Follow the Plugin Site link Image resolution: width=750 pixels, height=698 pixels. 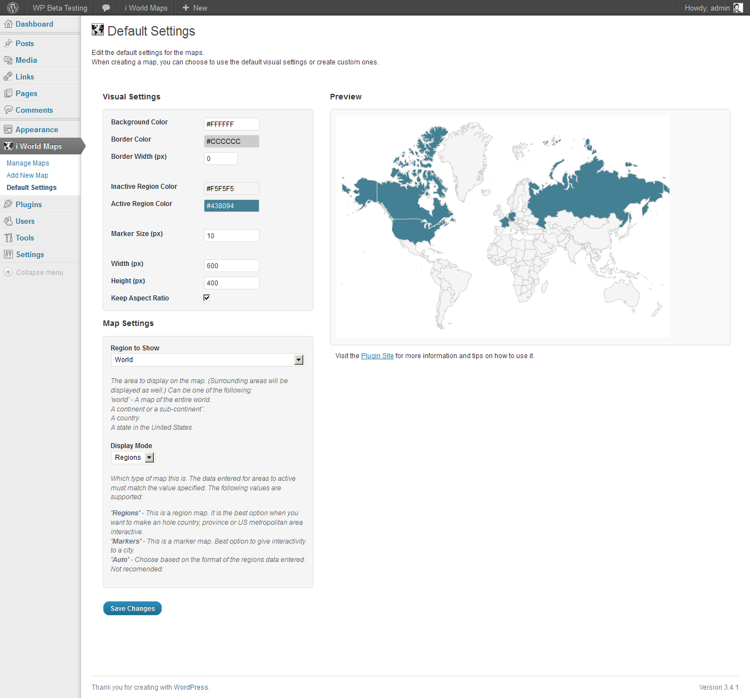(377, 356)
